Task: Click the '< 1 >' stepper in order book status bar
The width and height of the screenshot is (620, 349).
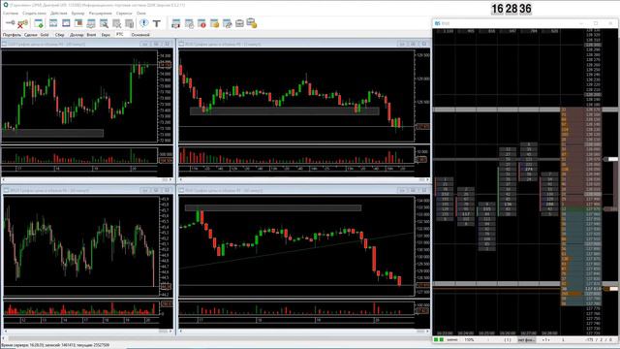Action: click(545, 340)
